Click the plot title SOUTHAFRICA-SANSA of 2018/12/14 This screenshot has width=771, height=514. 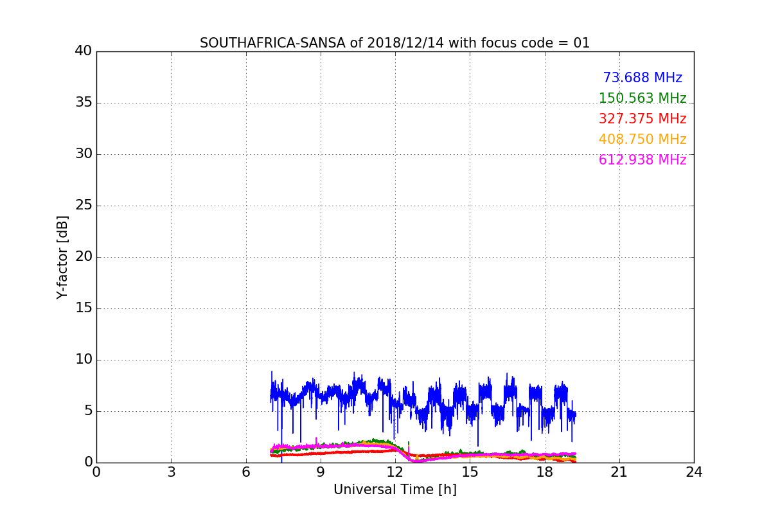tap(394, 43)
